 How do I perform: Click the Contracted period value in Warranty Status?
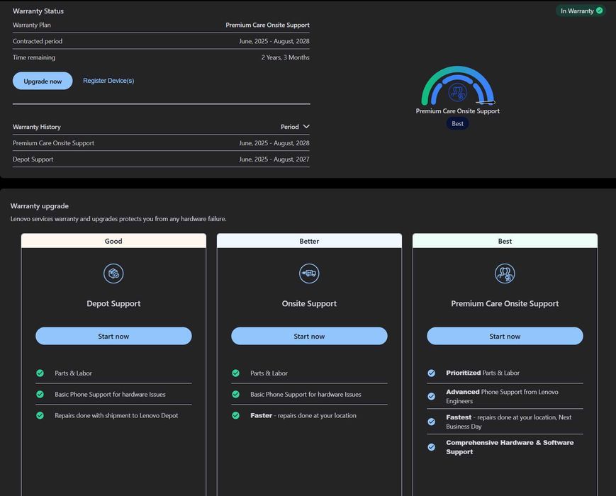(x=274, y=41)
